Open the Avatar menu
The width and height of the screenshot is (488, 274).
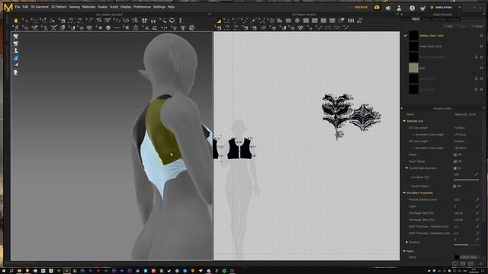tap(102, 7)
